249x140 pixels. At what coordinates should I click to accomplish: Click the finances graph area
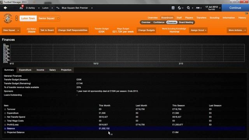click(127, 53)
